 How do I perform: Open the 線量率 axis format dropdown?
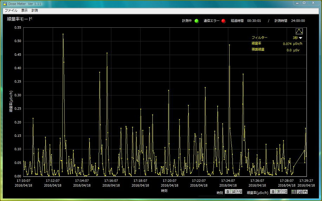(284, 192)
